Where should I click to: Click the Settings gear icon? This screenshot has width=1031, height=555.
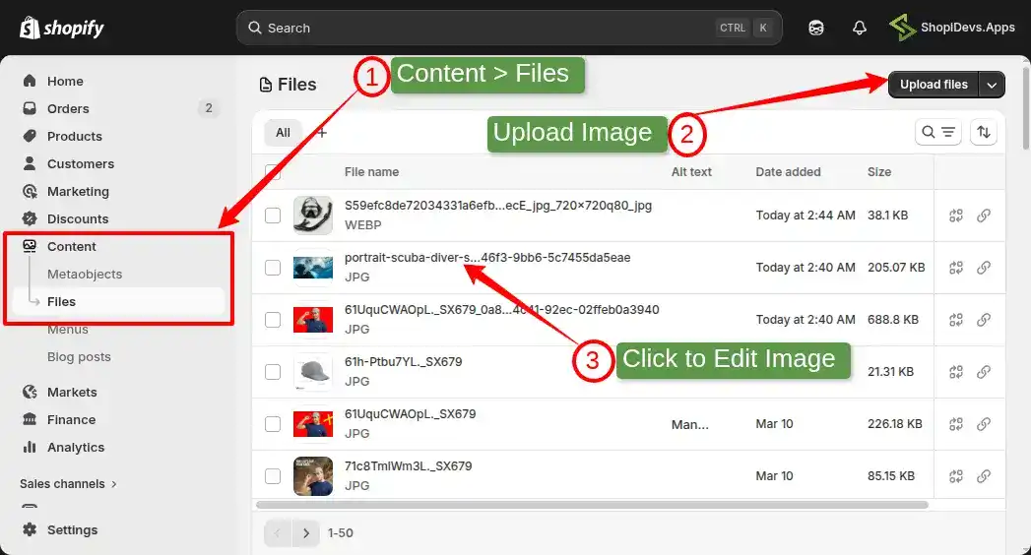[x=30, y=529]
